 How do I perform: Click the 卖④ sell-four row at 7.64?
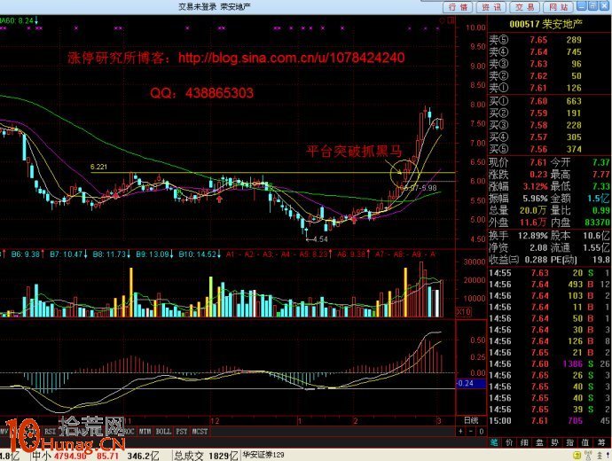tap(549, 52)
